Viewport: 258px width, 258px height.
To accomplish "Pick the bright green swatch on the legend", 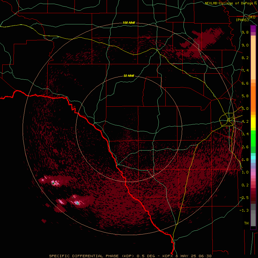I will [x=253, y=138].
